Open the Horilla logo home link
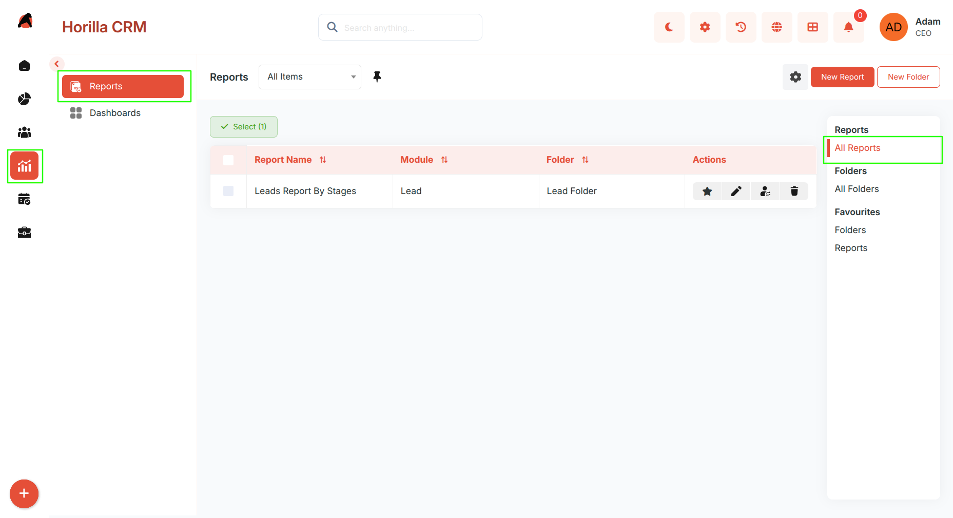This screenshot has width=953, height=518. pos(25,22)
